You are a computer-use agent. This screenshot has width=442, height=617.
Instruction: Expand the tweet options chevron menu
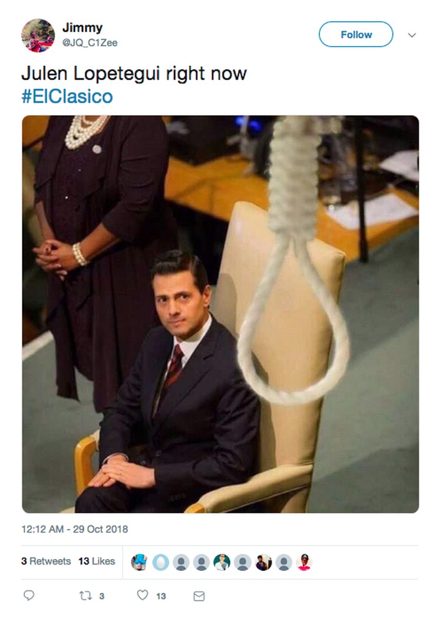click(x=412, y=35)
